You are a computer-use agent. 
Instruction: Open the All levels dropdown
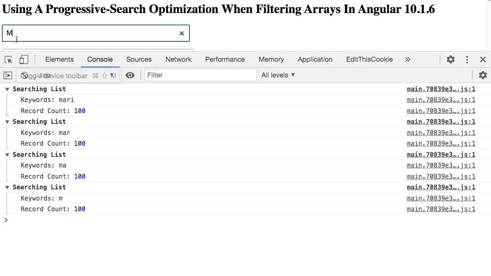(278, 75)
